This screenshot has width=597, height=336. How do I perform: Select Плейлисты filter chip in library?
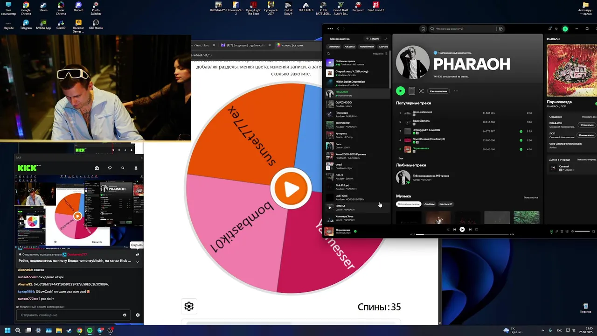tap(333, 47)
